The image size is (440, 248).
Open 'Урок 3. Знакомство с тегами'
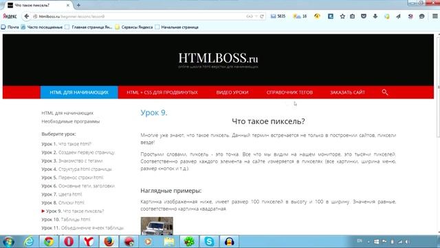(x=72, y=161)
